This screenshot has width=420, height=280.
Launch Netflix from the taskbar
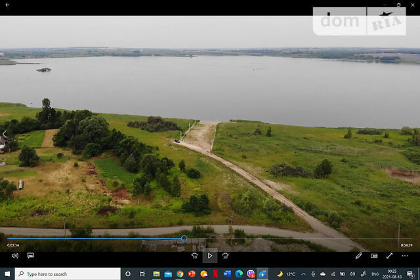[x=215, y=273]
